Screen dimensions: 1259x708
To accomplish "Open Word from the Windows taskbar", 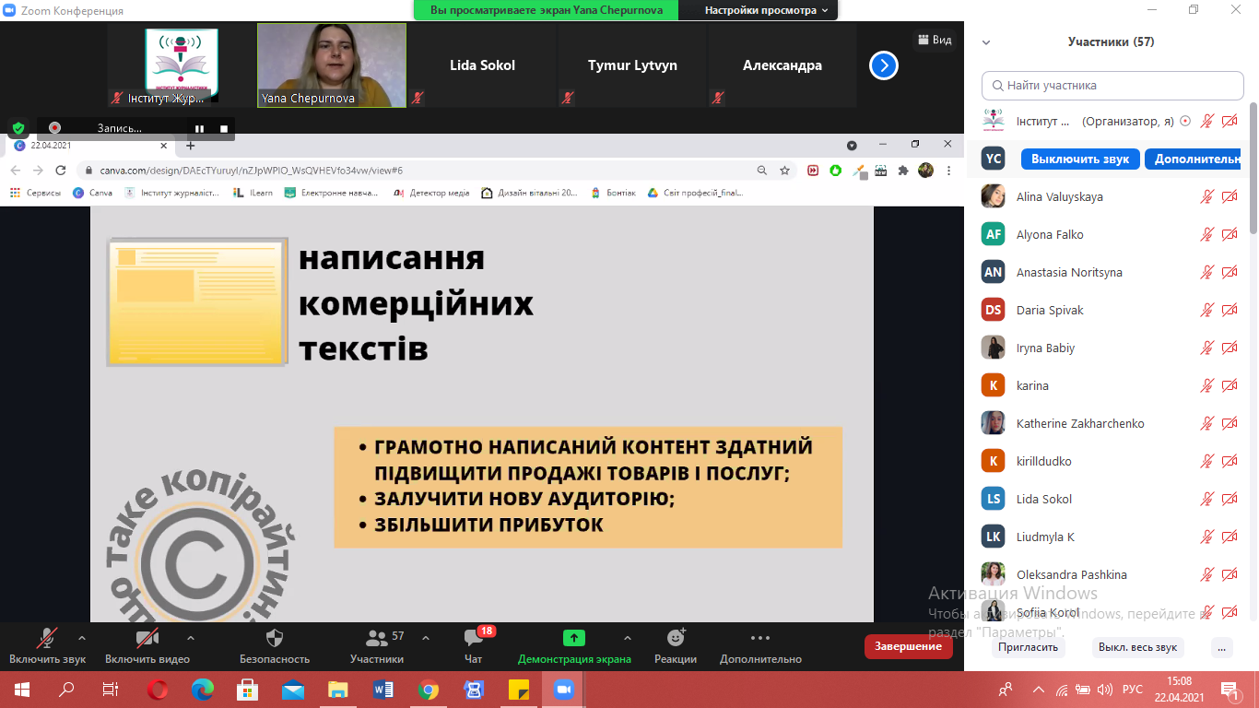I will (x=383, y=690).
